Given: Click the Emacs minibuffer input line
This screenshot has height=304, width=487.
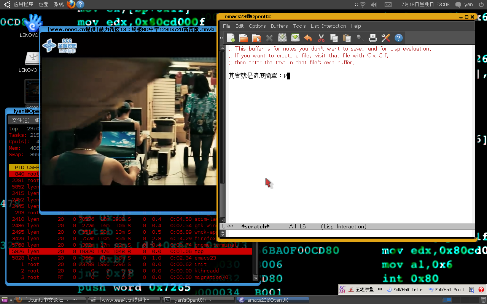Looking at the screenshot, I should [350, 233].
